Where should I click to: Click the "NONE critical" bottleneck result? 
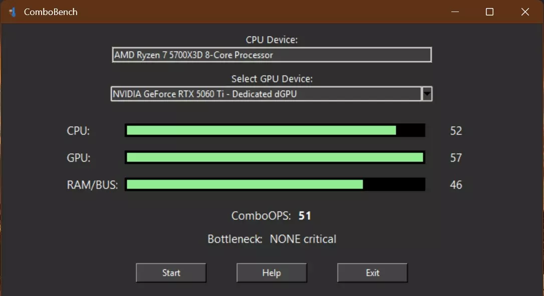pyautogui.click(x=303, y=239)
